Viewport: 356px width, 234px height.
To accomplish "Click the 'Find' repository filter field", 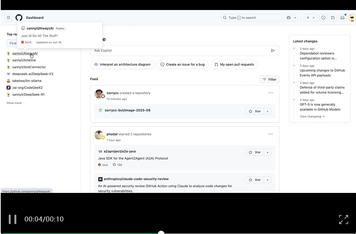I will coord(12,43).
